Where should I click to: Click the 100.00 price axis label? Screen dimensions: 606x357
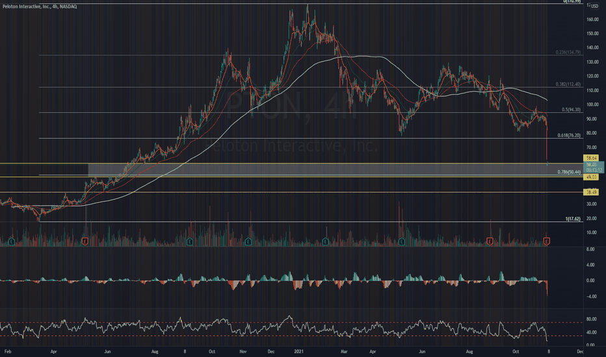pos(592,105)
